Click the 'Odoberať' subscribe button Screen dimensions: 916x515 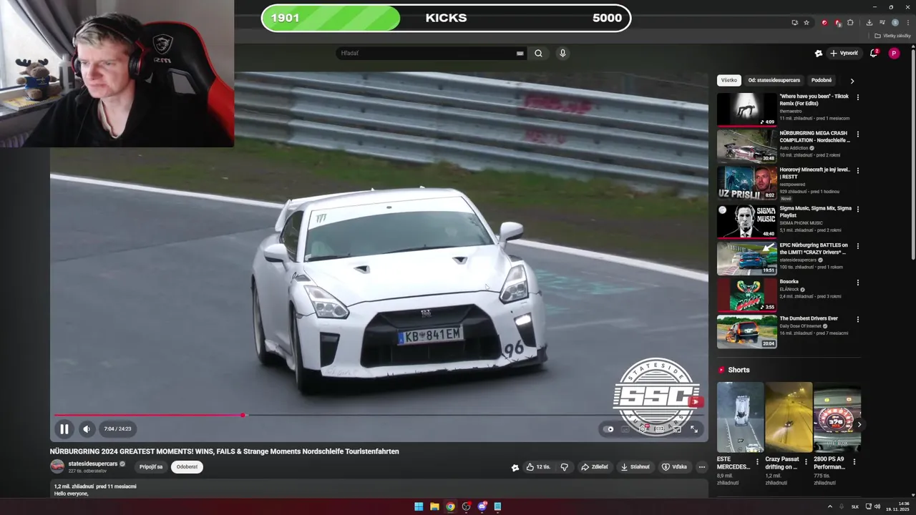(x=187, y=467)
